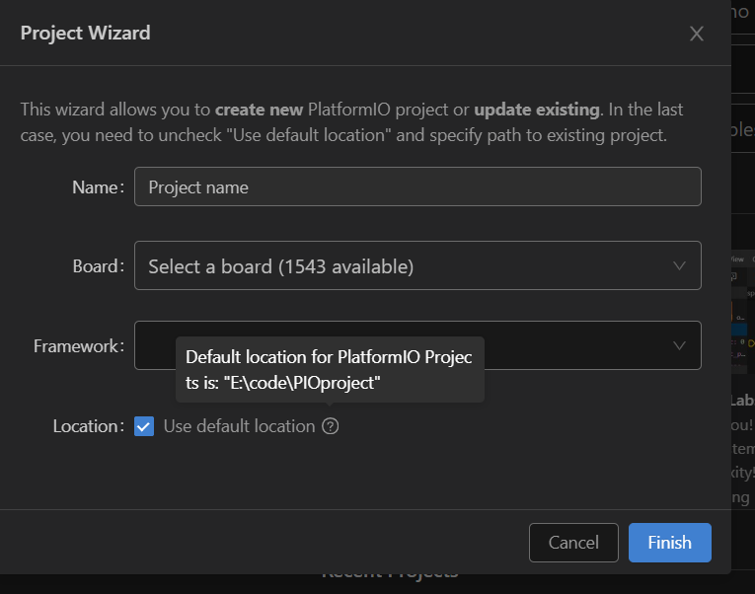This screenshot has width=755, height=594.
Task: Focus the Project name input field
Action: (417, 186)
